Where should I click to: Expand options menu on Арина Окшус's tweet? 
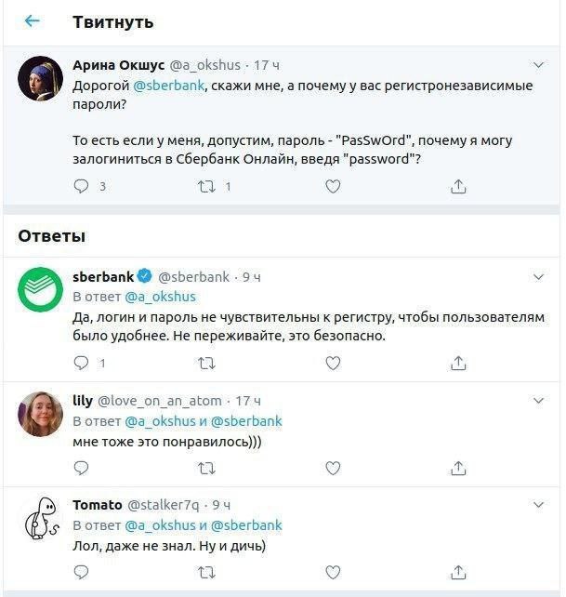coord(538,65)
